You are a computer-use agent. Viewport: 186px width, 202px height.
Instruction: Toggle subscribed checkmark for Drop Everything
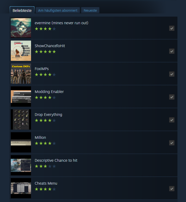172,120
